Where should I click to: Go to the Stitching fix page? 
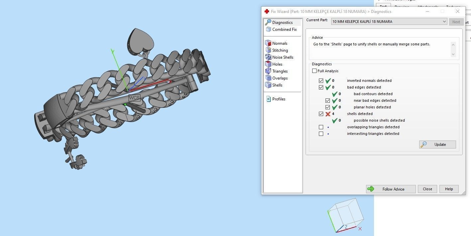277,50
